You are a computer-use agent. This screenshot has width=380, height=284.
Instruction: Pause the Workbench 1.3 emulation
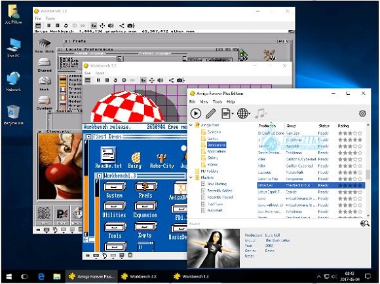tap(98, 80)
